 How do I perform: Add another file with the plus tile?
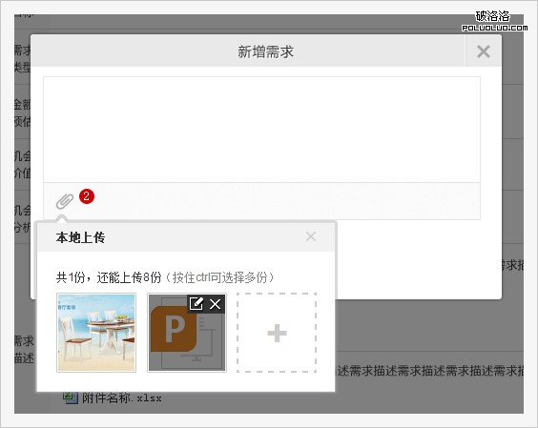[x=277, y=333]
